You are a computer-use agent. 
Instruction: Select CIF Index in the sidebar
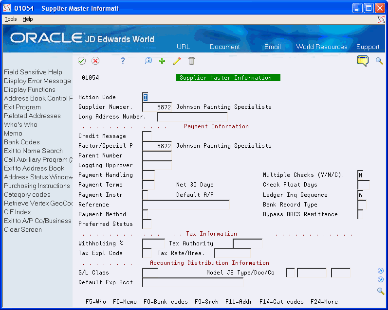click(18, 212)
